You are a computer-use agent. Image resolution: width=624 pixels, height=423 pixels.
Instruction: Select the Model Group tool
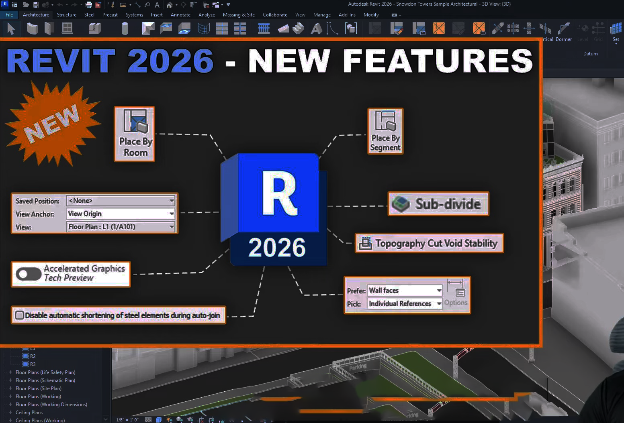351,28
